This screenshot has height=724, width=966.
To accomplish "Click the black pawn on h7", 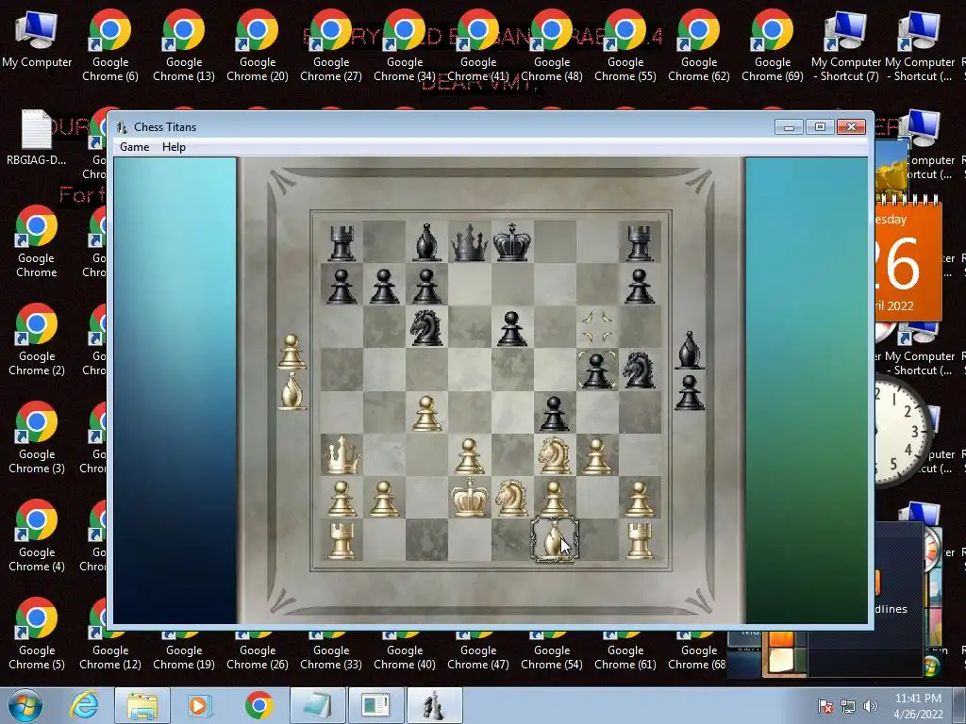I will (640, 285).
